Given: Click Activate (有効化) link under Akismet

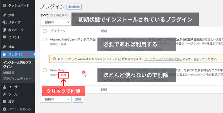Looking at the screenshot, I should point(54,44).
